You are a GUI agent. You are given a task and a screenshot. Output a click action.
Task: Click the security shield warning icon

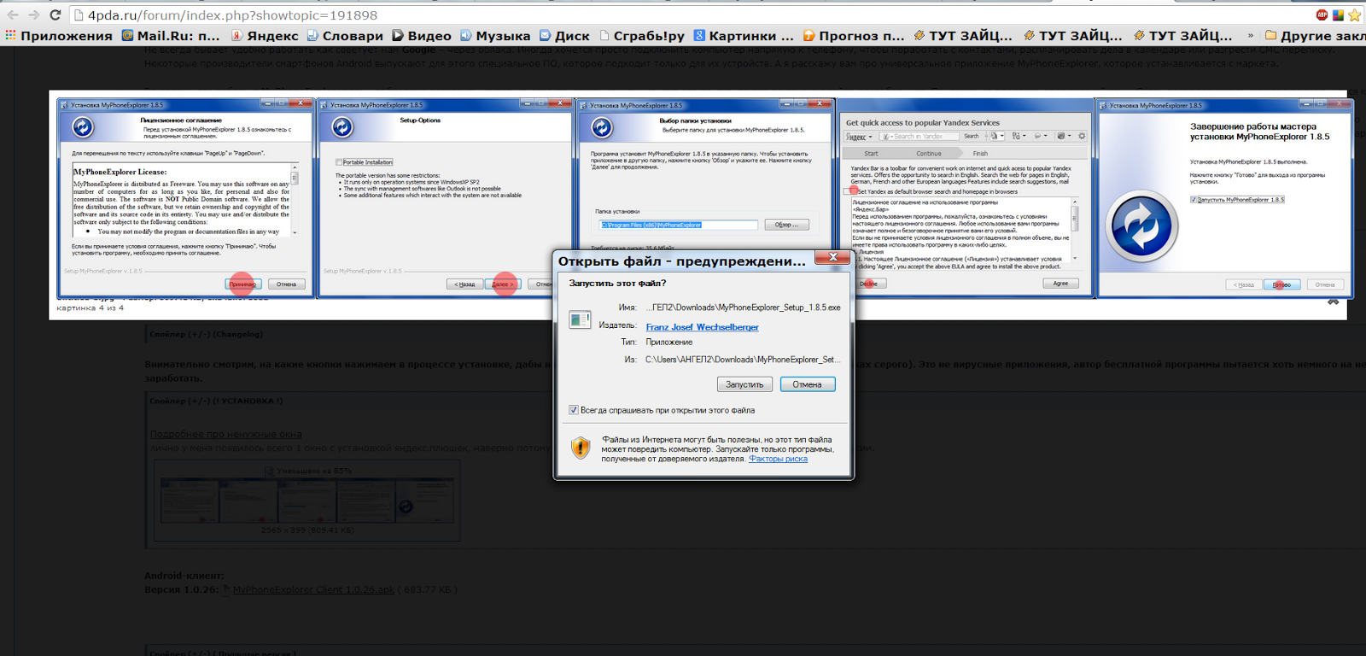tap(581, 447)
